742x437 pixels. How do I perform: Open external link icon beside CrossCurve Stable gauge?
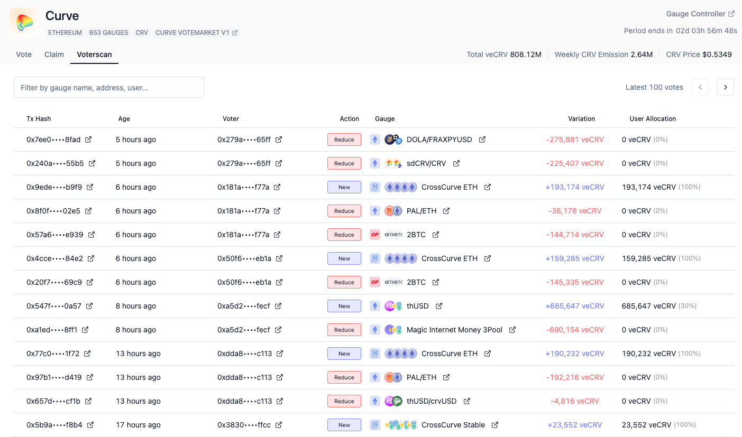click(x=495, y=425)
